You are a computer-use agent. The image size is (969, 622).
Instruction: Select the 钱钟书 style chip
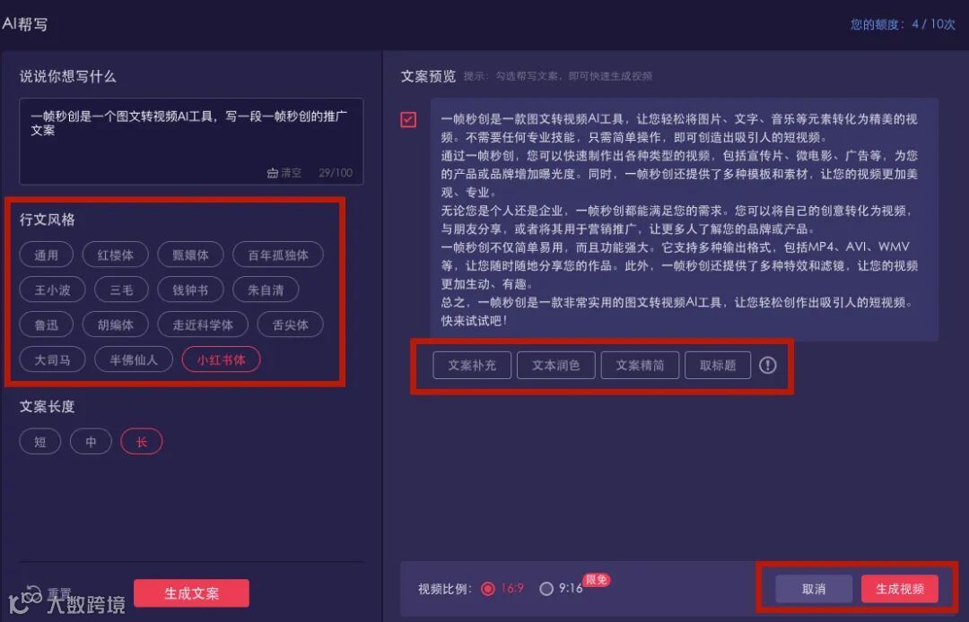pos(190,290)
